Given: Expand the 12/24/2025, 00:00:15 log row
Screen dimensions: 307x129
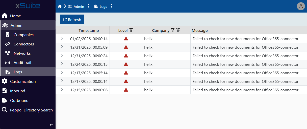Looking at the screenshot, I should (62, 64).
